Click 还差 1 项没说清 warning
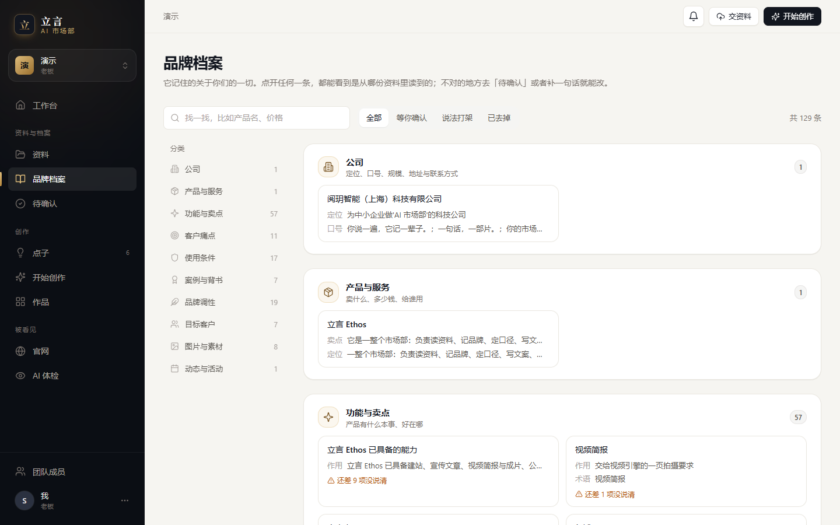Screen dimensions: 840x525 605,494
